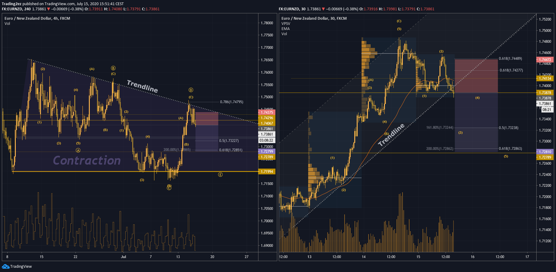The image size is (556, 272).
Task: Select the Trendline text on the 4h chart
Action: click(x=142, y=86)
